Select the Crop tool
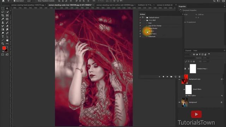The image size is (226, 127). click(x=2, y=16)
